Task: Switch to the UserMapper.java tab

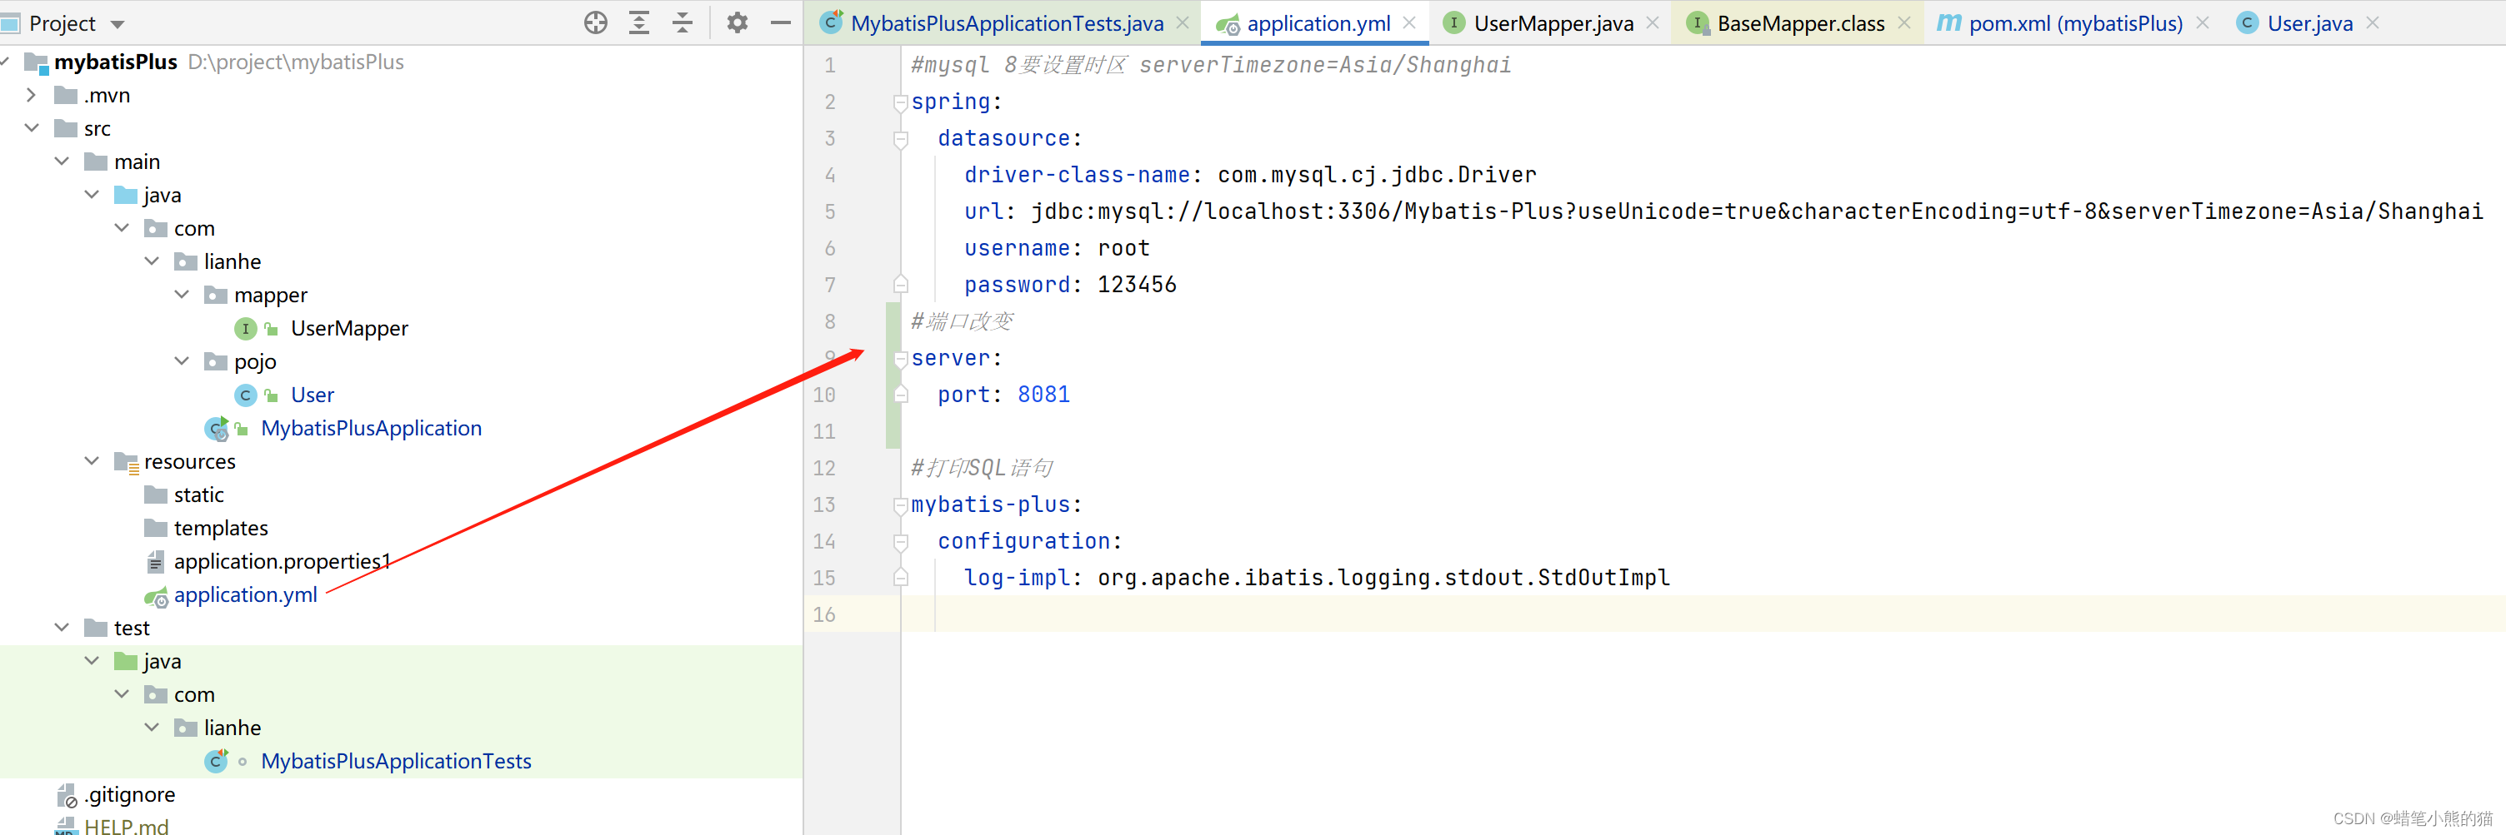Action: [x=1547, y=22]
